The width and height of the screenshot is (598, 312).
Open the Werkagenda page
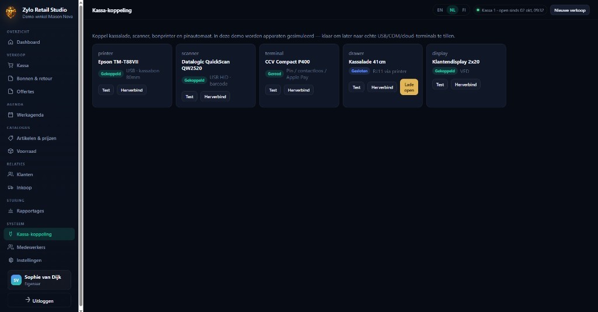(39, 115)
